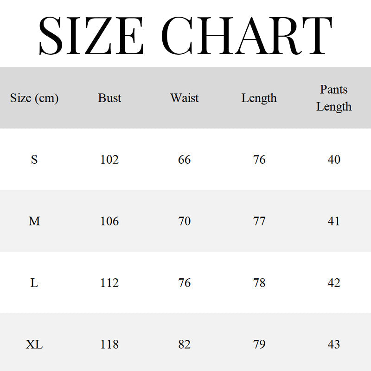The height and width of the screenshot is (371, 371).
Task: Click bust value 112 for size L
Action: [x=109, y=283]
